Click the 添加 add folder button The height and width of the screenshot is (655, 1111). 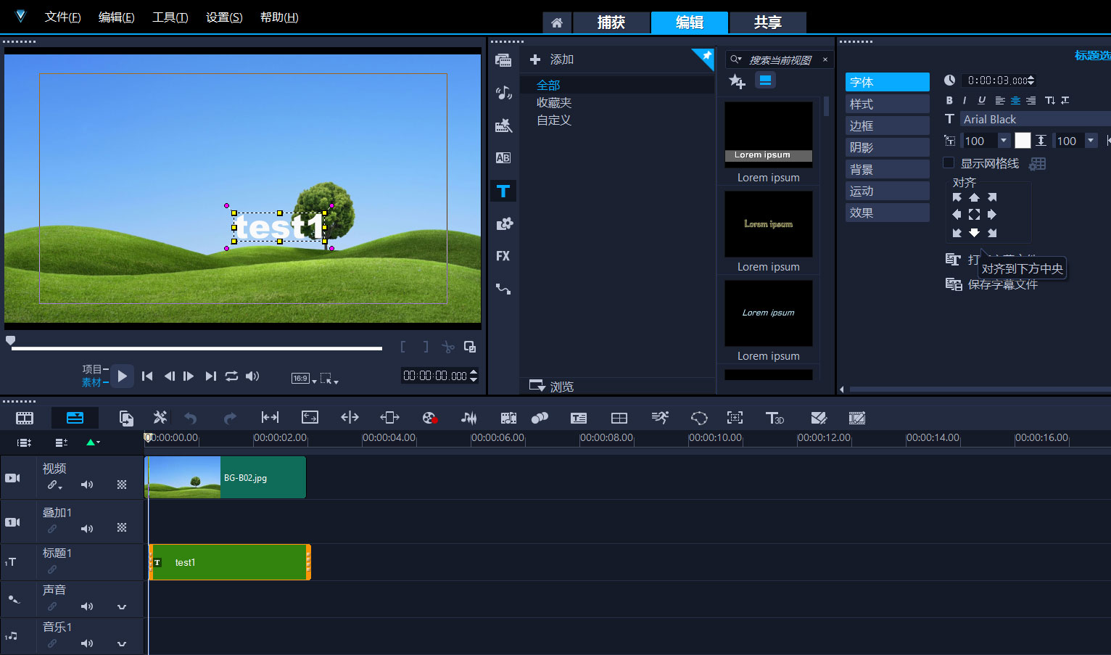552,59
